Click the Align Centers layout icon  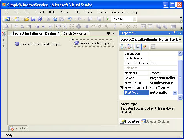click(22, 27)
